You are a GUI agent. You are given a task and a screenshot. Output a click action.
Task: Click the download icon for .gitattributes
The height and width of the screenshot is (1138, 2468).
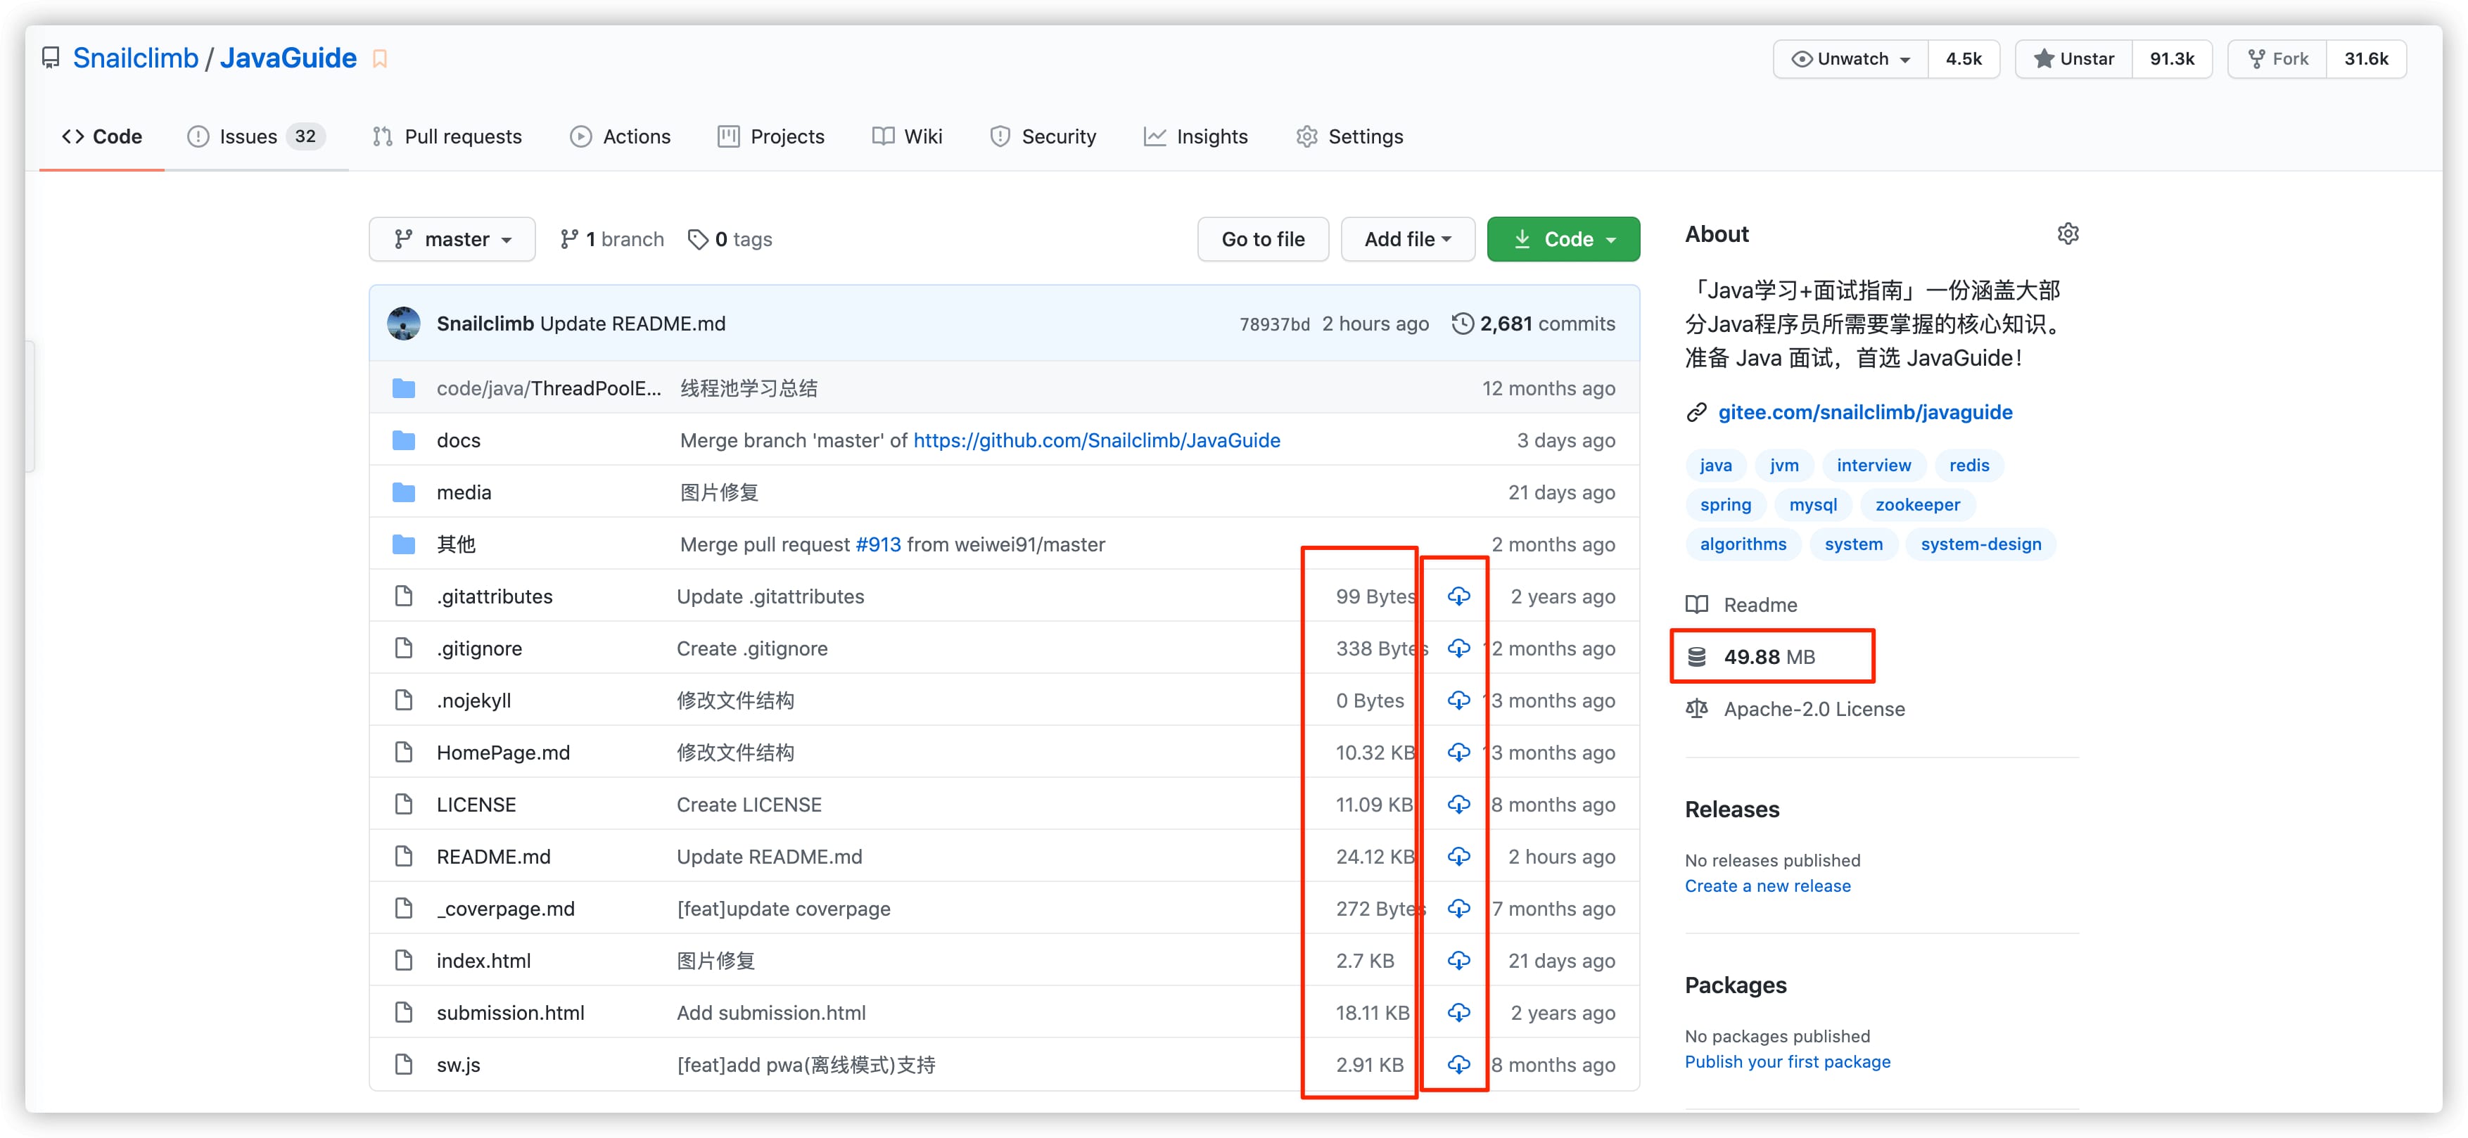1458,596
